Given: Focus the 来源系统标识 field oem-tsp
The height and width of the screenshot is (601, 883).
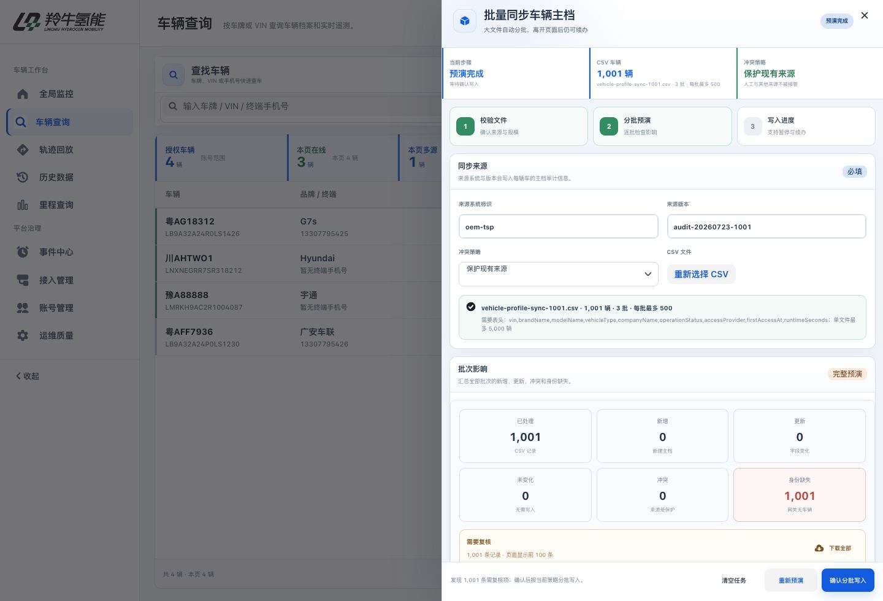Looking at the screenshot, I should [558, 226].
